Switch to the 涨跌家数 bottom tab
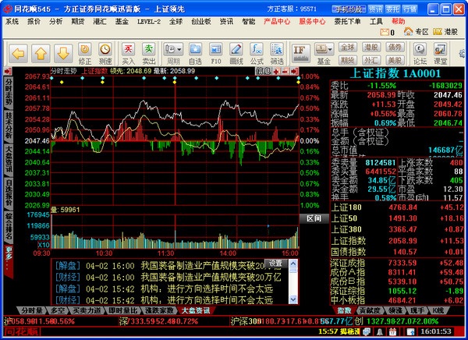This screenshot has height=340, width=468. pos(159,310)
